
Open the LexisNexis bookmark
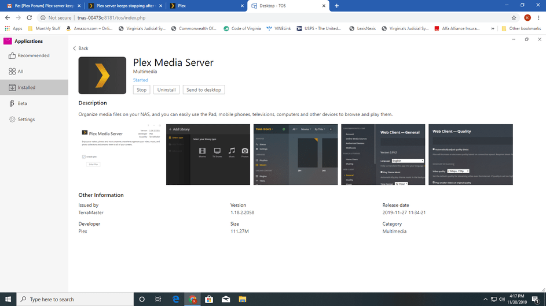362,28
